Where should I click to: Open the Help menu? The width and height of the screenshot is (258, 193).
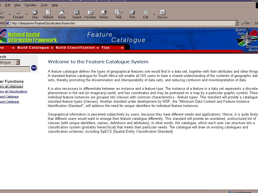click(55, 5)
